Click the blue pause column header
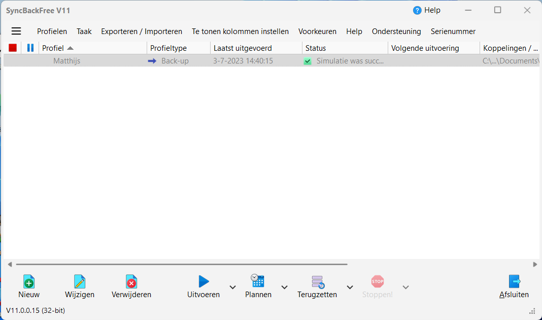 [30, 48]
